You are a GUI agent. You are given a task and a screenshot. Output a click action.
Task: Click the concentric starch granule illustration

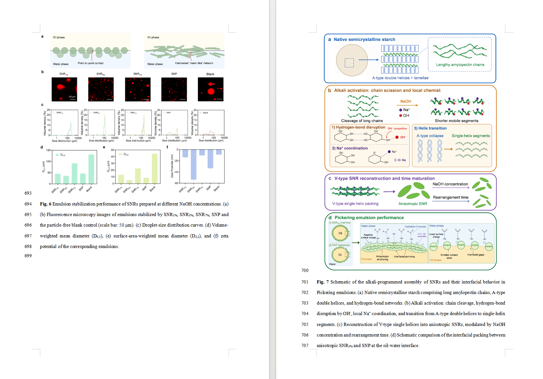[x=351, y=60]
